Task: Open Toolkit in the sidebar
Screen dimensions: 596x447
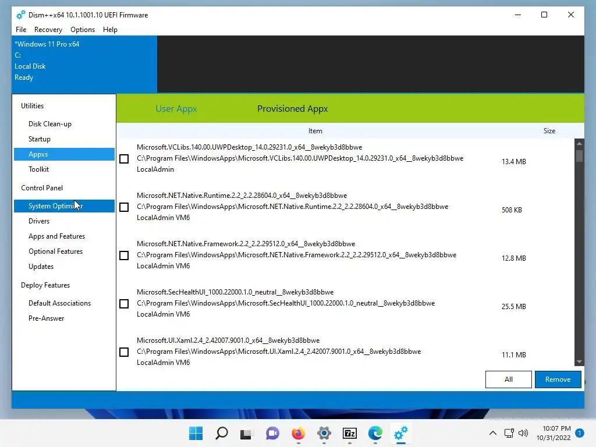Action: pyautogui.click(x=64, y=169)
